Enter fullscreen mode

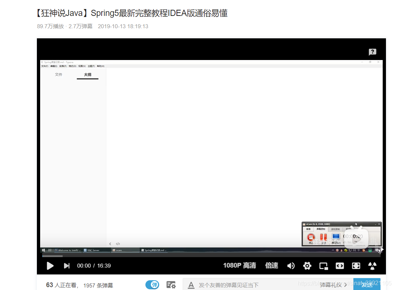[356, 266]
